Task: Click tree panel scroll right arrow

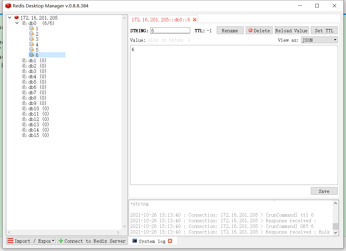Action: pyautogui.click(x=118, y=232)
